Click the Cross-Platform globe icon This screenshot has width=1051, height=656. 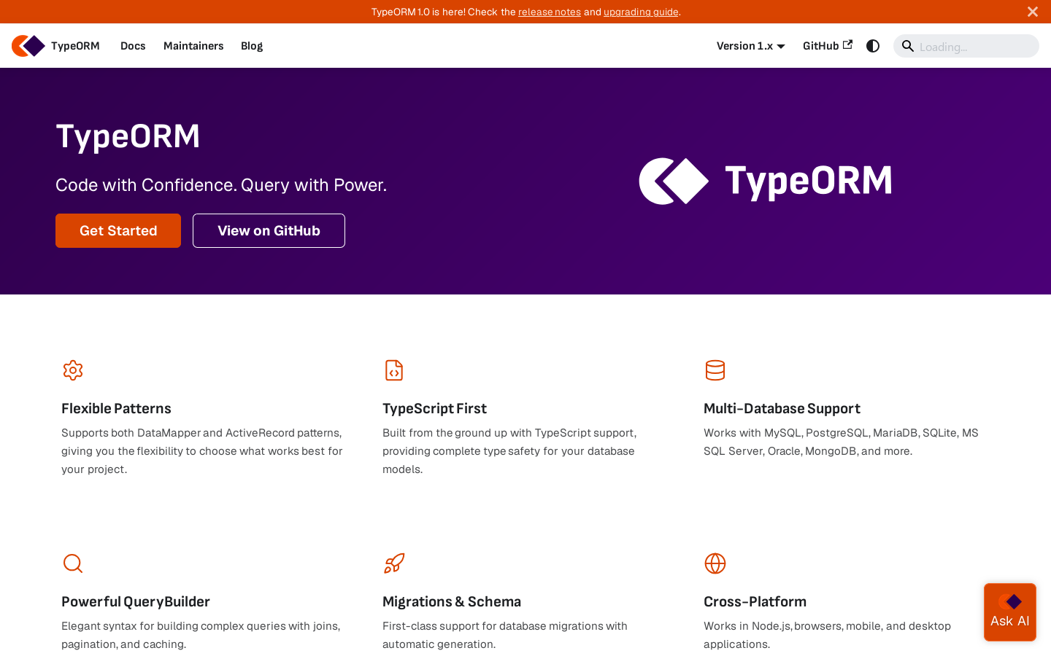point(715,563)
